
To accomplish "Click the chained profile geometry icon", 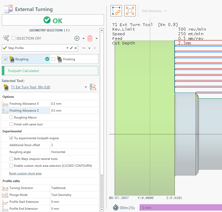I will point(116,11).
